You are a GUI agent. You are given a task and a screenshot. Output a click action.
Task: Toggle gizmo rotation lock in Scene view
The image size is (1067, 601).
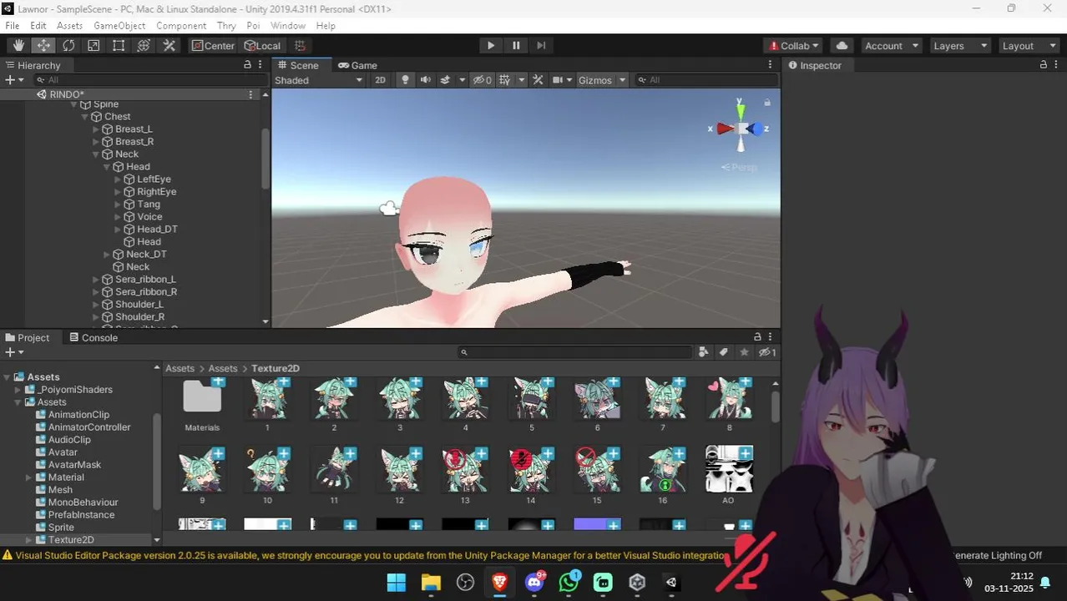click(767, 103)
